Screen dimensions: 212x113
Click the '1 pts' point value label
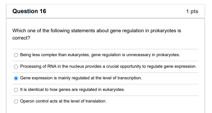pyautogui.click(x=192, y=11)
